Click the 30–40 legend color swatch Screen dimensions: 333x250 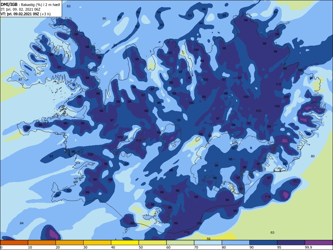(x=97, y=243)
